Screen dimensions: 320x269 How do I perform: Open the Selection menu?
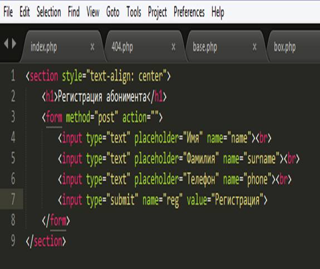49,12
